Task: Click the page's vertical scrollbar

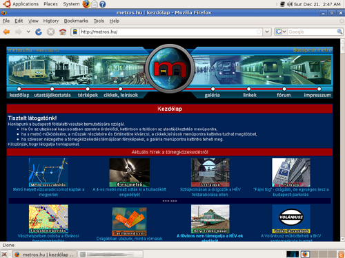Action: 342,140
